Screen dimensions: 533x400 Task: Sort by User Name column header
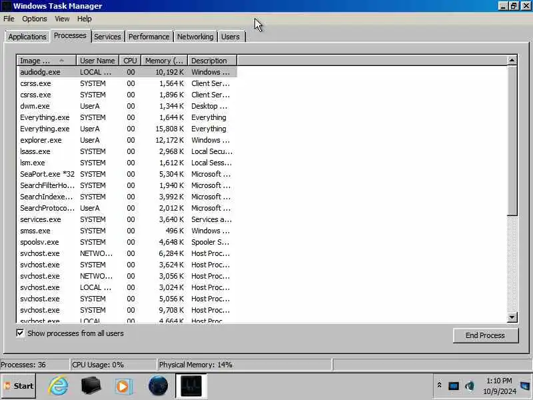point(97,61)
